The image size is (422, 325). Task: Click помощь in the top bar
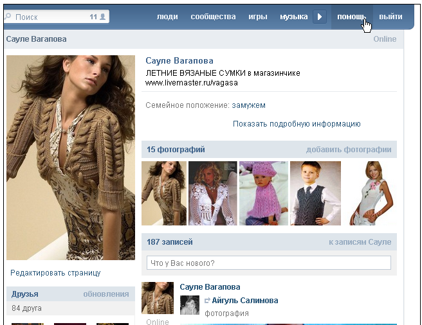tap(351, 17)
